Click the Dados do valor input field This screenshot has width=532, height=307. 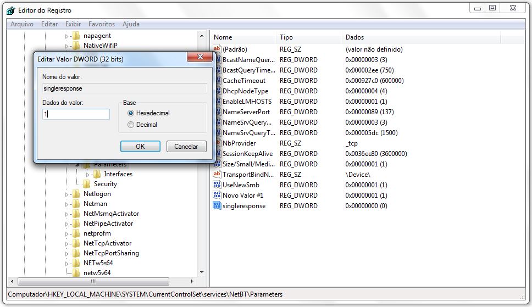pos(76,114)
